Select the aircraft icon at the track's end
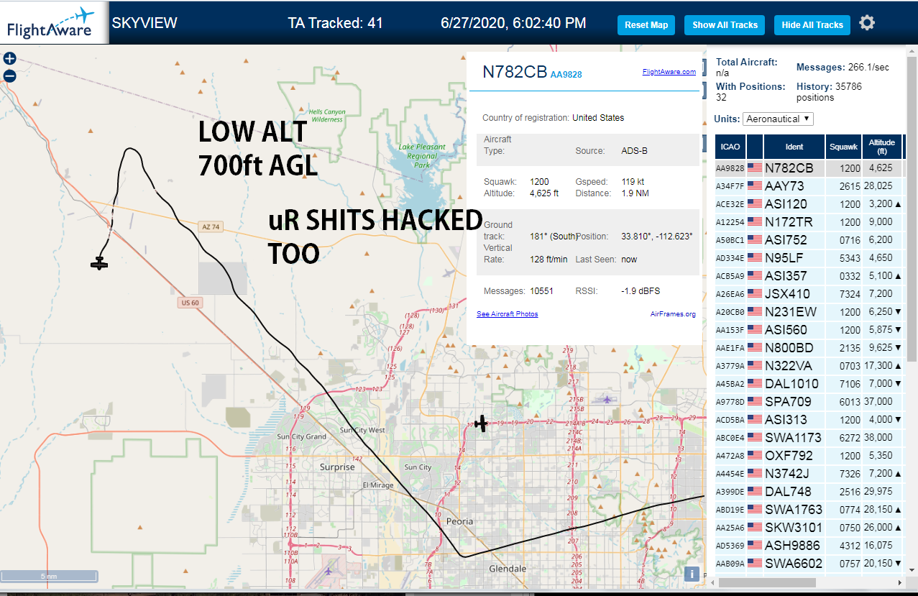The width and height of the screenshot is (918, 596). tap(99, 264)
